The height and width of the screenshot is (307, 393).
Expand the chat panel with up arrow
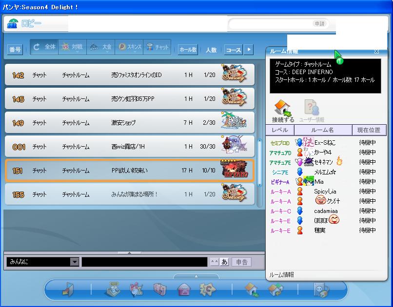[129, 253]
